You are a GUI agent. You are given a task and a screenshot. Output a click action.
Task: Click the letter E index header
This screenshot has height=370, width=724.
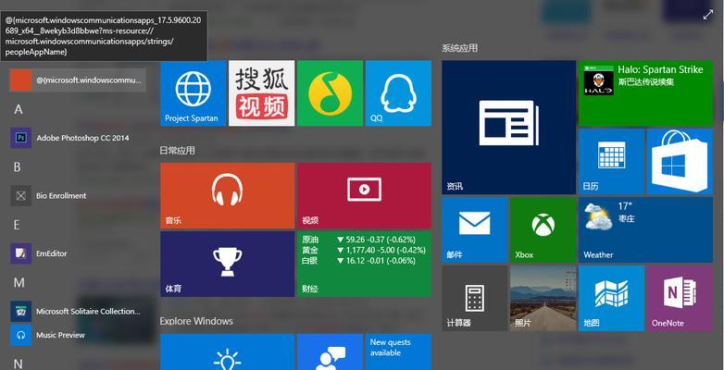pos(17,225)
